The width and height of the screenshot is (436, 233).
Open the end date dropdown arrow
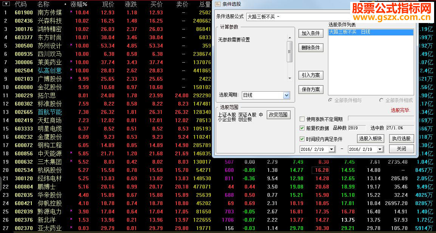[x=380, y=149]
